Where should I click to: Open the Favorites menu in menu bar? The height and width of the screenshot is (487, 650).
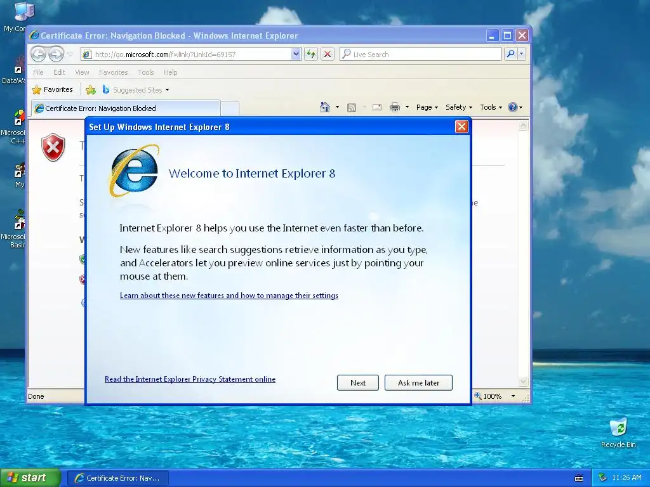click(x=113, y=72)
